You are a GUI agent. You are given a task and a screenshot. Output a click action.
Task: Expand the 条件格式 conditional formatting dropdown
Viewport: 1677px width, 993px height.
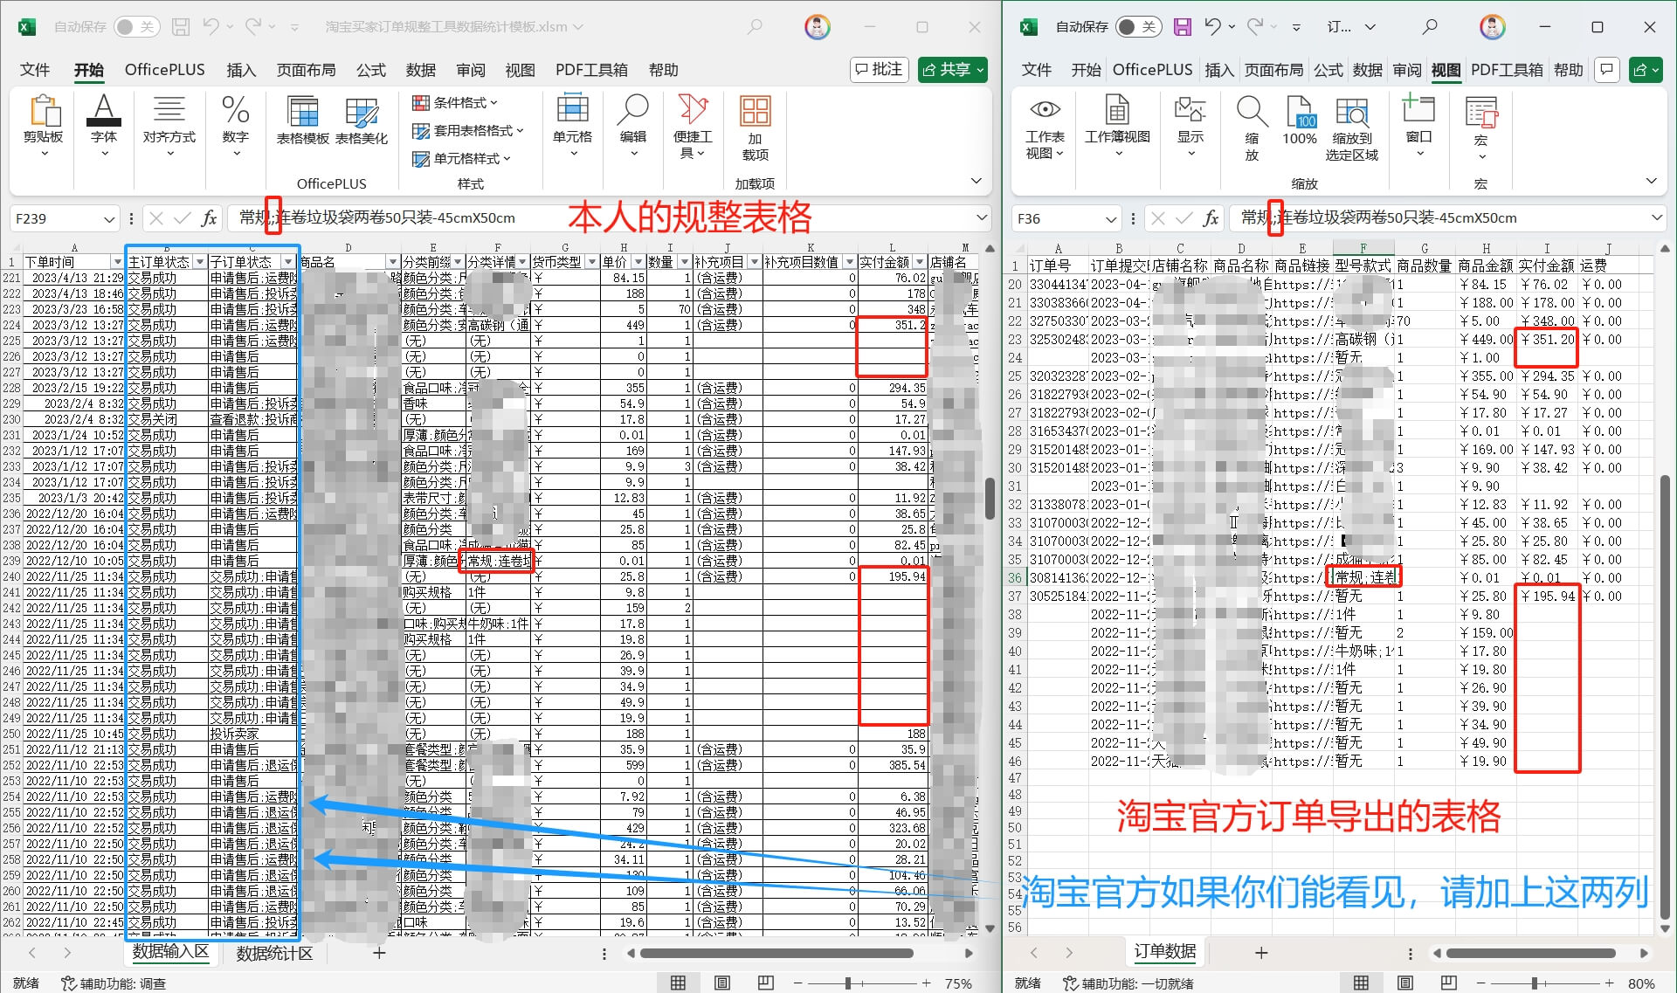pos(454,103)
